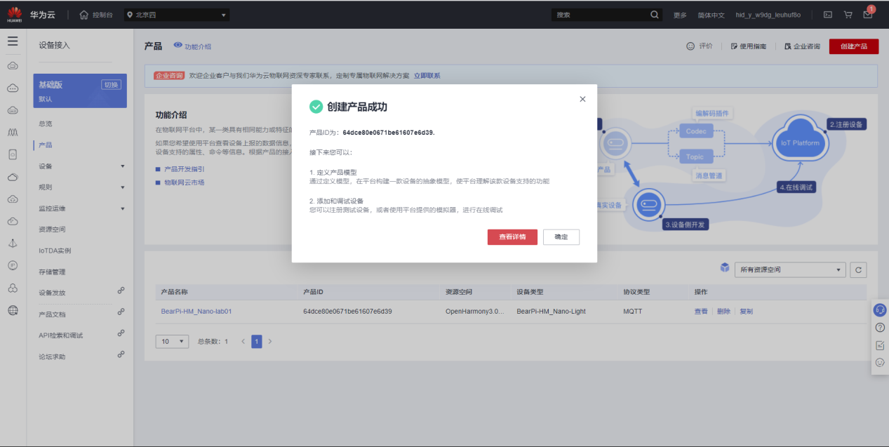
Task: Click the previous page arrow
Action: coord(243,341)
